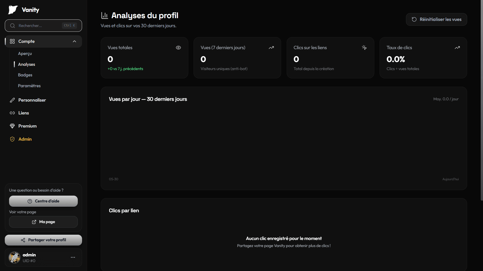483x271 pixels.
Task: Click Réinitialiser les vues button
Action: coord(436,19)
